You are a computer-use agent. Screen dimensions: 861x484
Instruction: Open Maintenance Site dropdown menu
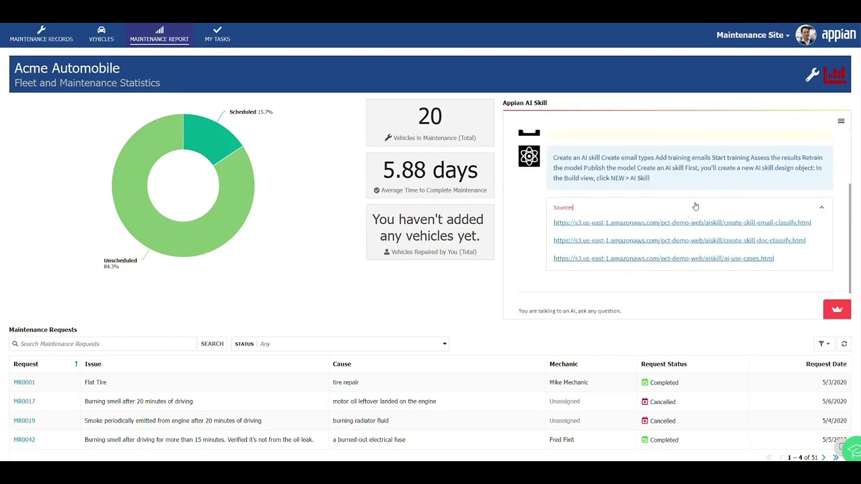[753, 35]
